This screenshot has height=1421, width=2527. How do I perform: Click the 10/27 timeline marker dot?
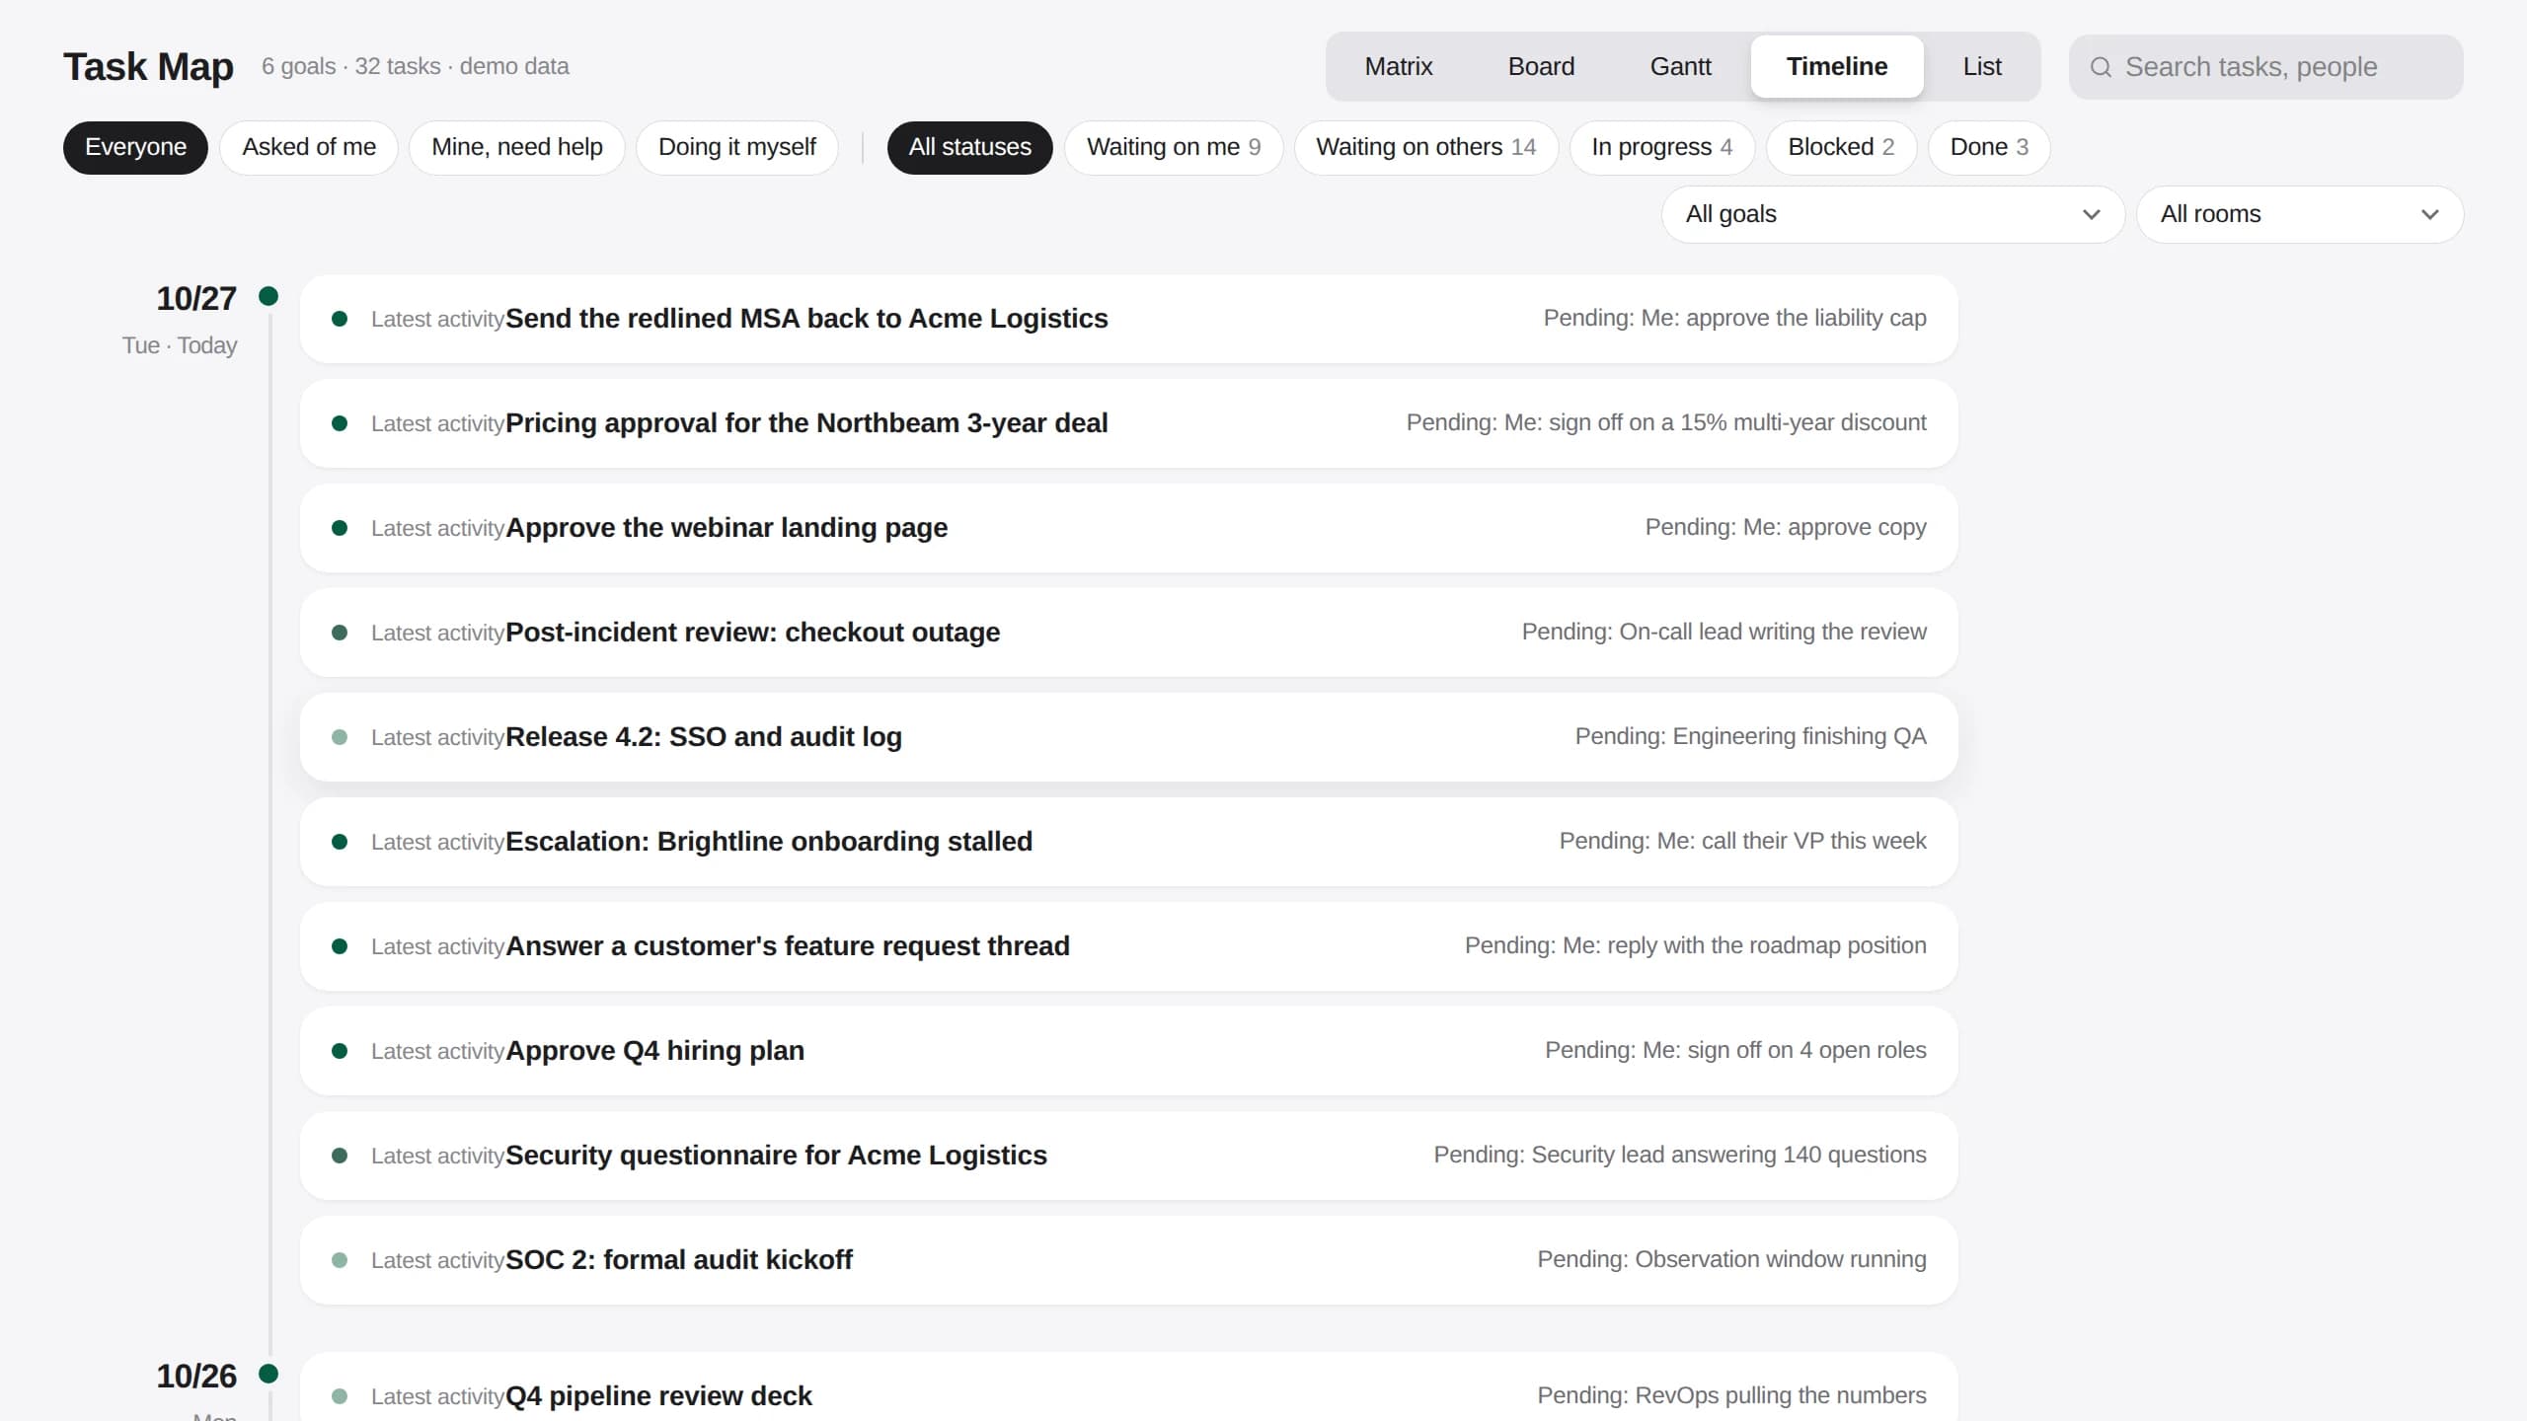268,296
